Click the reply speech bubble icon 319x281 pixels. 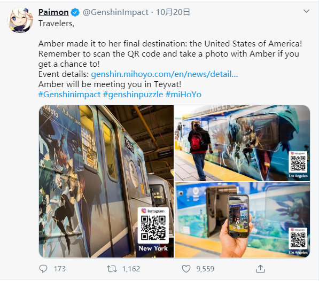pos(43,269)
